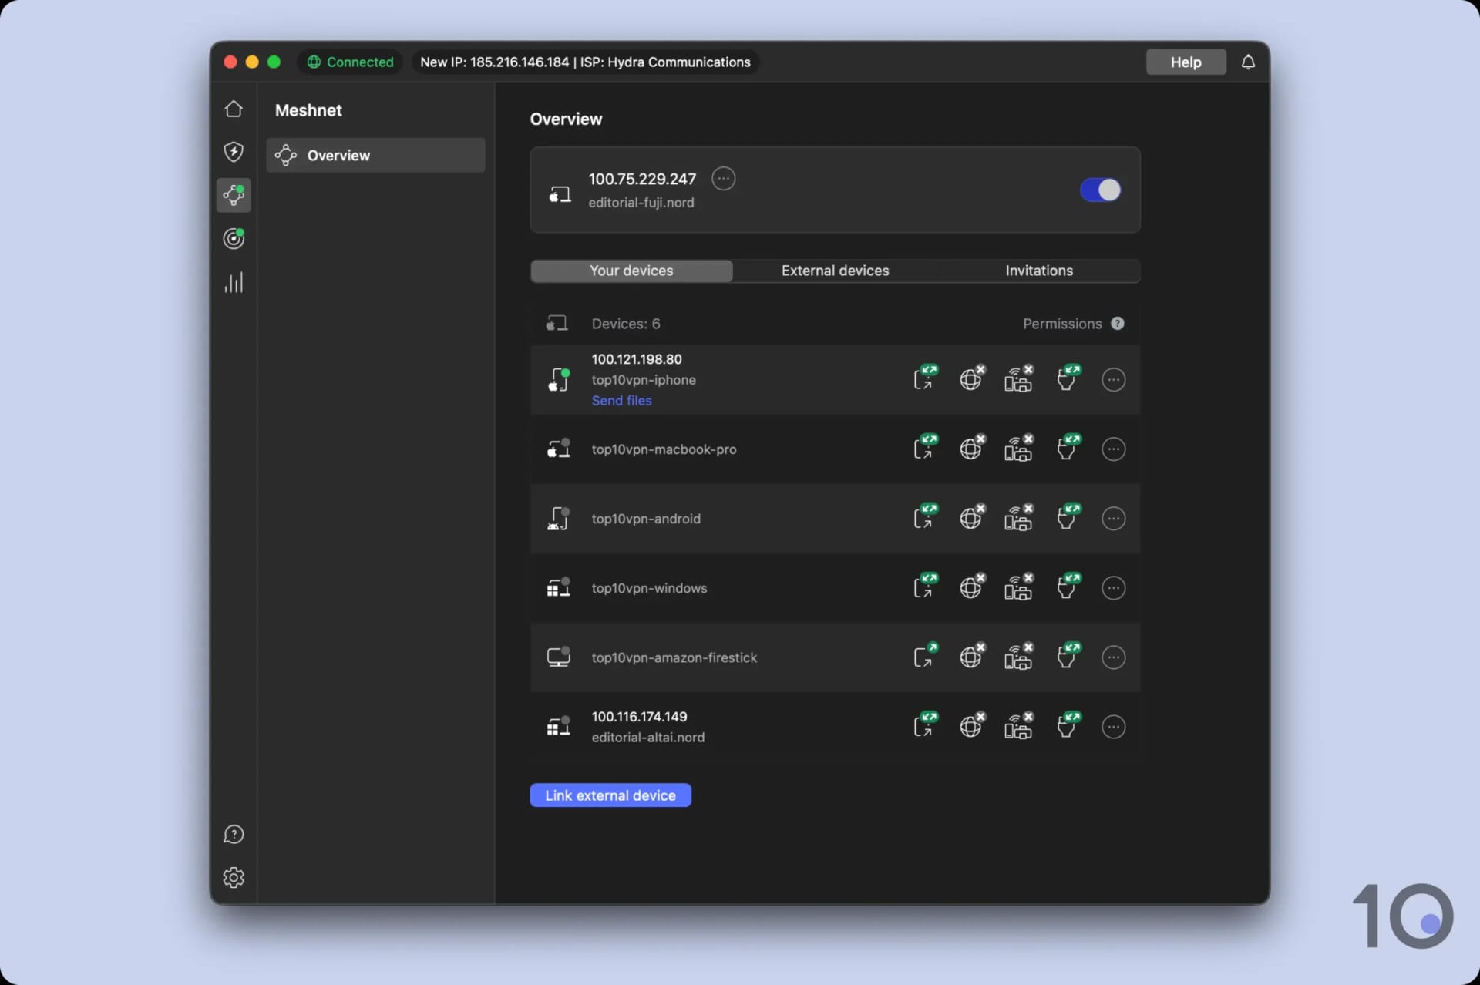Open the Meshnet section from the sidebar
Image resolution: width=1480 pixels, height=985 pixels.
pos(234,196)
